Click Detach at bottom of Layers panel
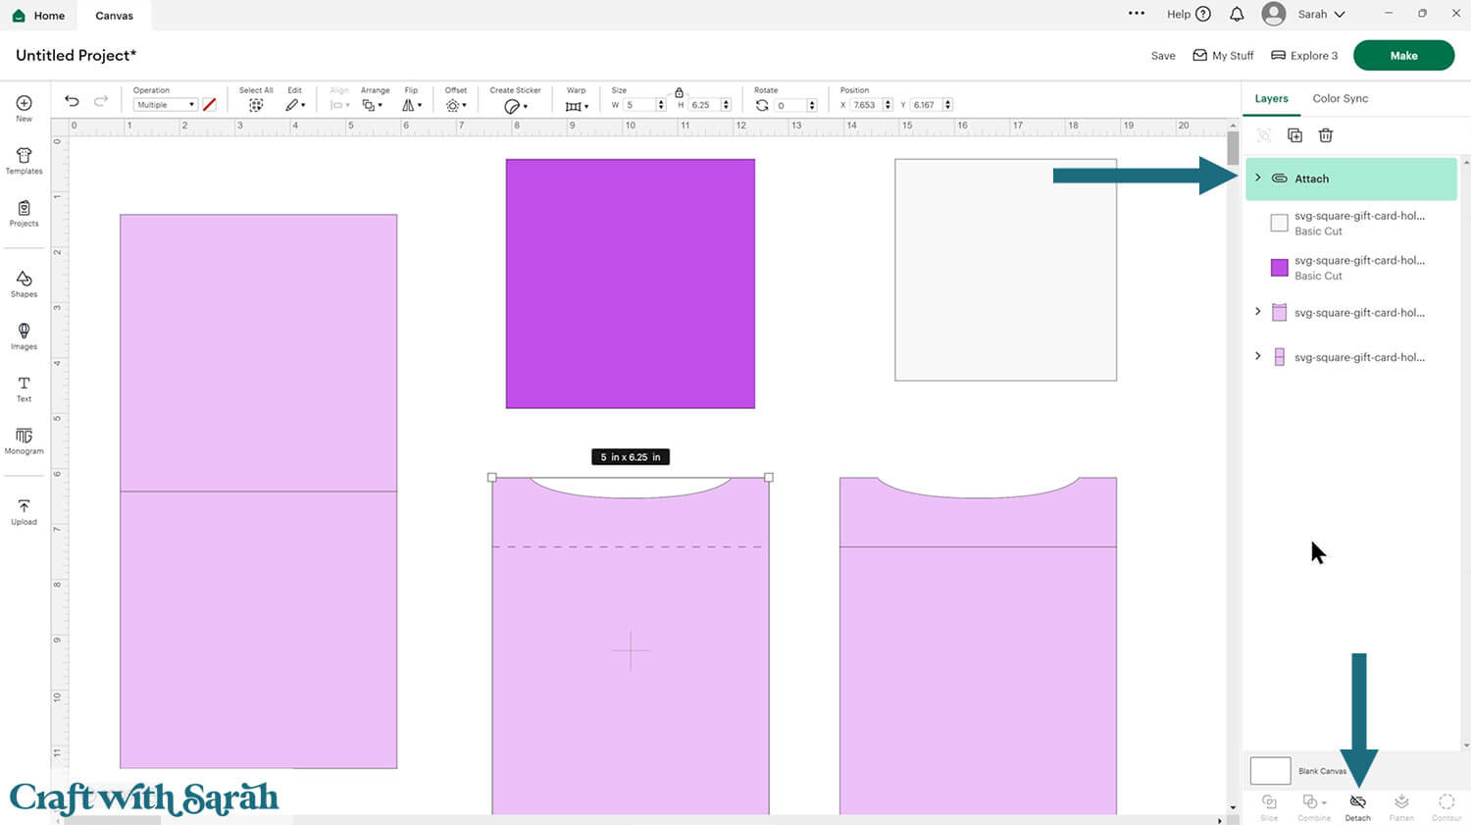Viewport: 1471px width, 825px height. [1357, 806]
